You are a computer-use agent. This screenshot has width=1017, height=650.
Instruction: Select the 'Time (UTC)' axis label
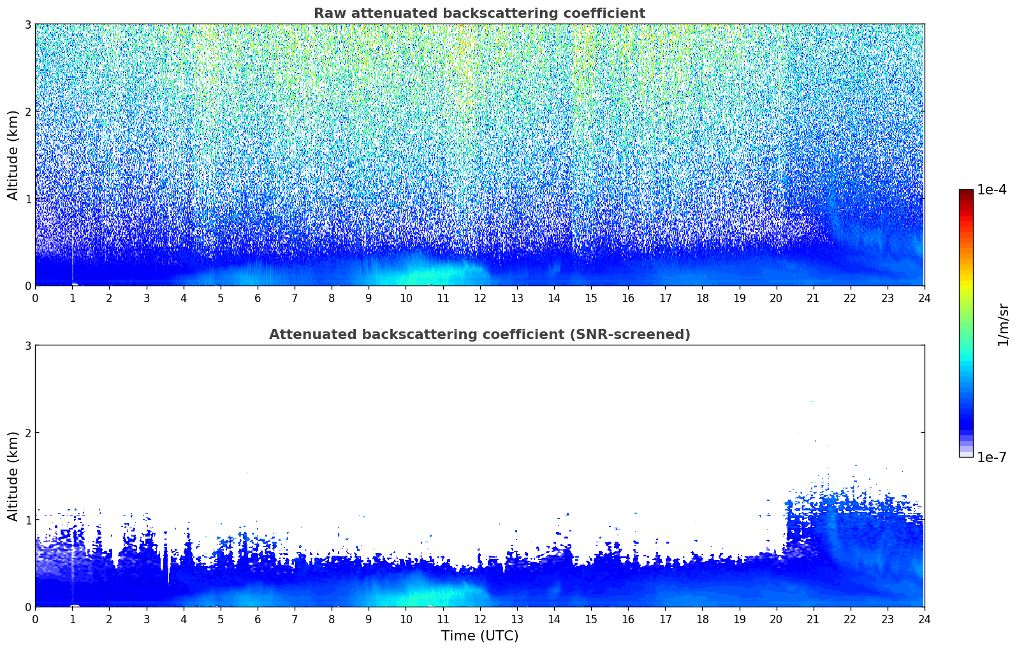479,636
